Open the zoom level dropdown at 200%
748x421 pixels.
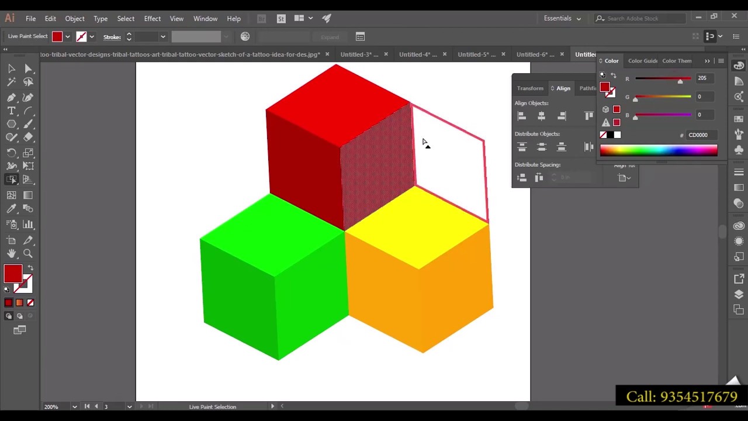[x=74, y=406]
